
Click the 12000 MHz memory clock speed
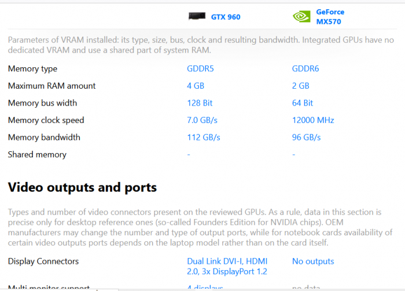pos(313,121)
